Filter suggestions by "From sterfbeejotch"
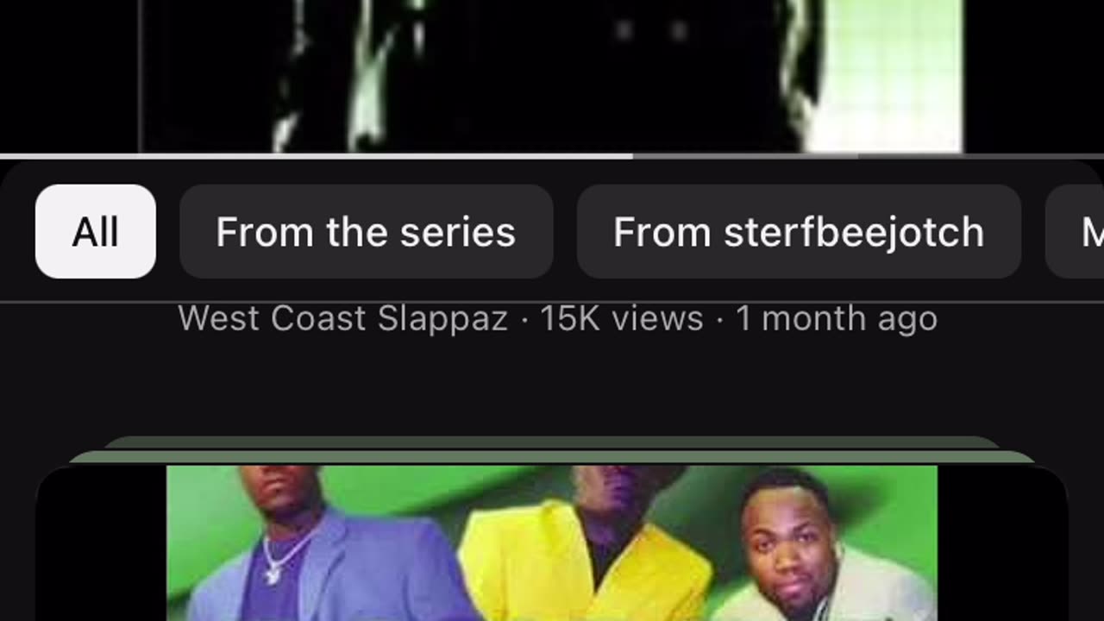The height and width of the screenshot is (621, 1104). click(x=799, y=231)
